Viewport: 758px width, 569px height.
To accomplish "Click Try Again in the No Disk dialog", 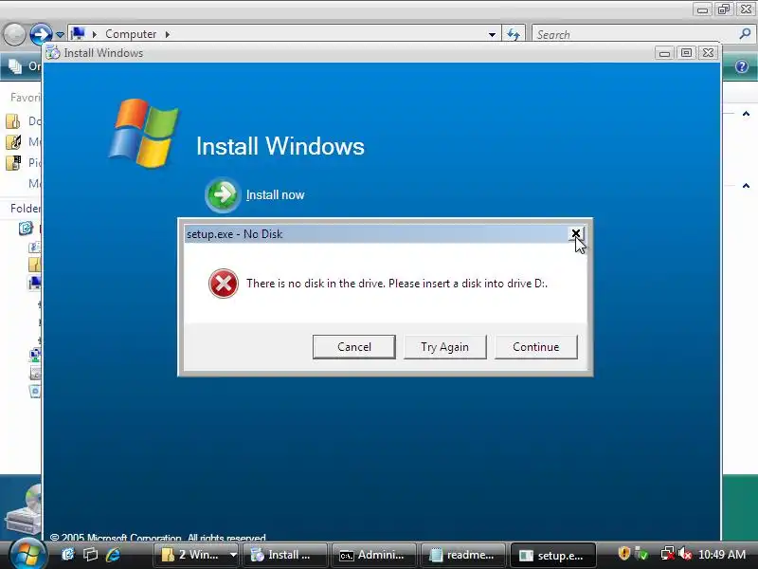I will pos(444,347).
